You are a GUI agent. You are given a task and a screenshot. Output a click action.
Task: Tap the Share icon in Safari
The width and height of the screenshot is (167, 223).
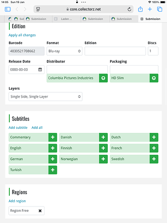[x=140, y=9]
